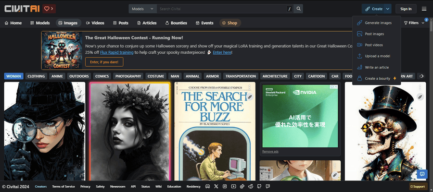Open three-dot menu on flower crown woman image

(164, 89)
